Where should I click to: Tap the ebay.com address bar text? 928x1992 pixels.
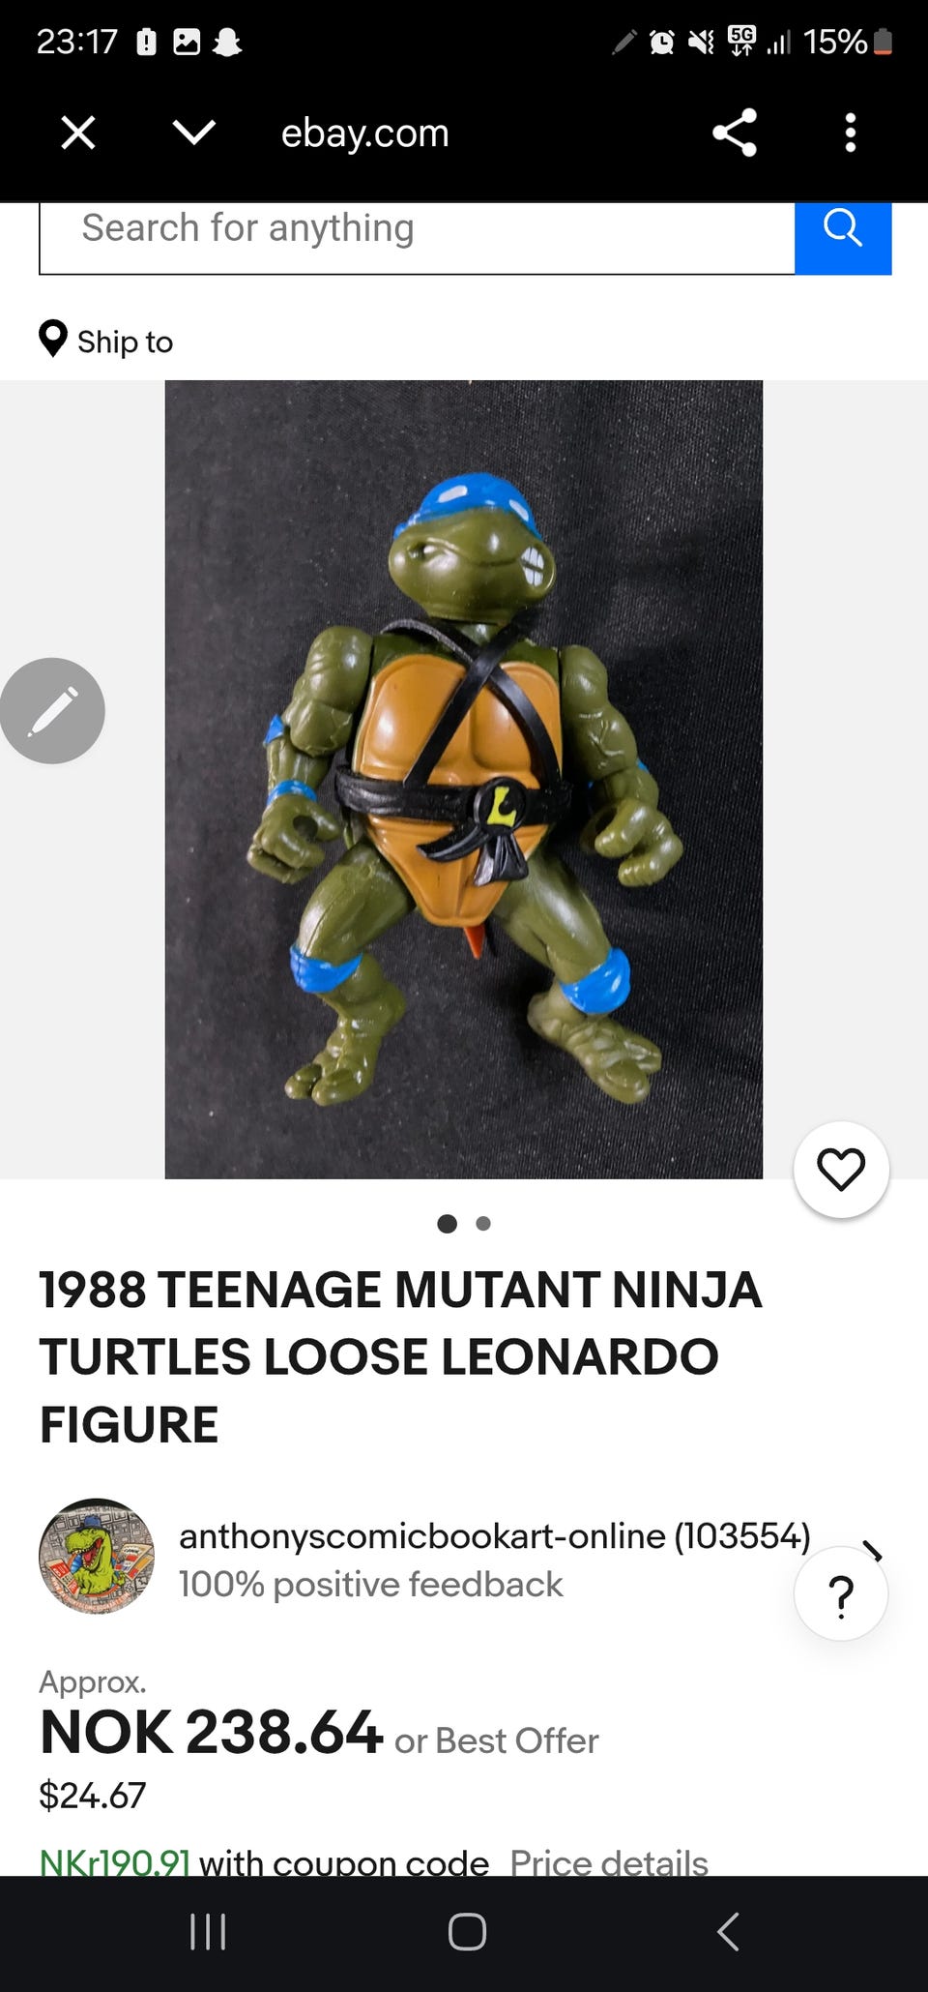(x=365, y=133)
